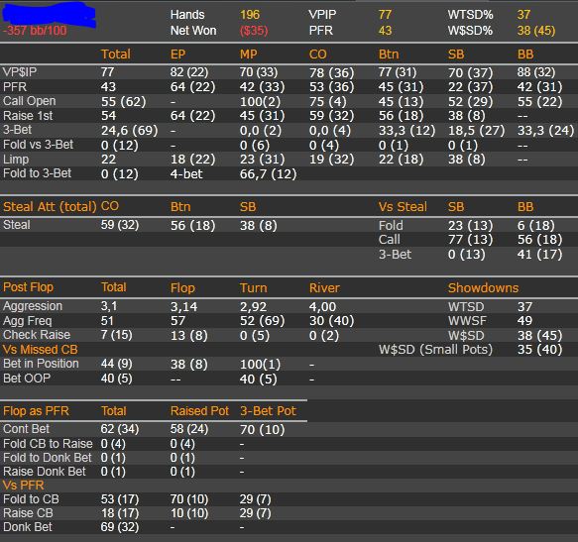Click the CO column header in preflop stats
The height and width of the screenshot is (542, 578).
tap(318, 54)
